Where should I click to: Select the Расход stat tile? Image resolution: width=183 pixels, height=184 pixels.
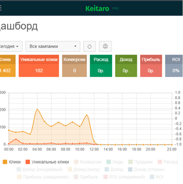pyautogui.click(x=101, y=66)
